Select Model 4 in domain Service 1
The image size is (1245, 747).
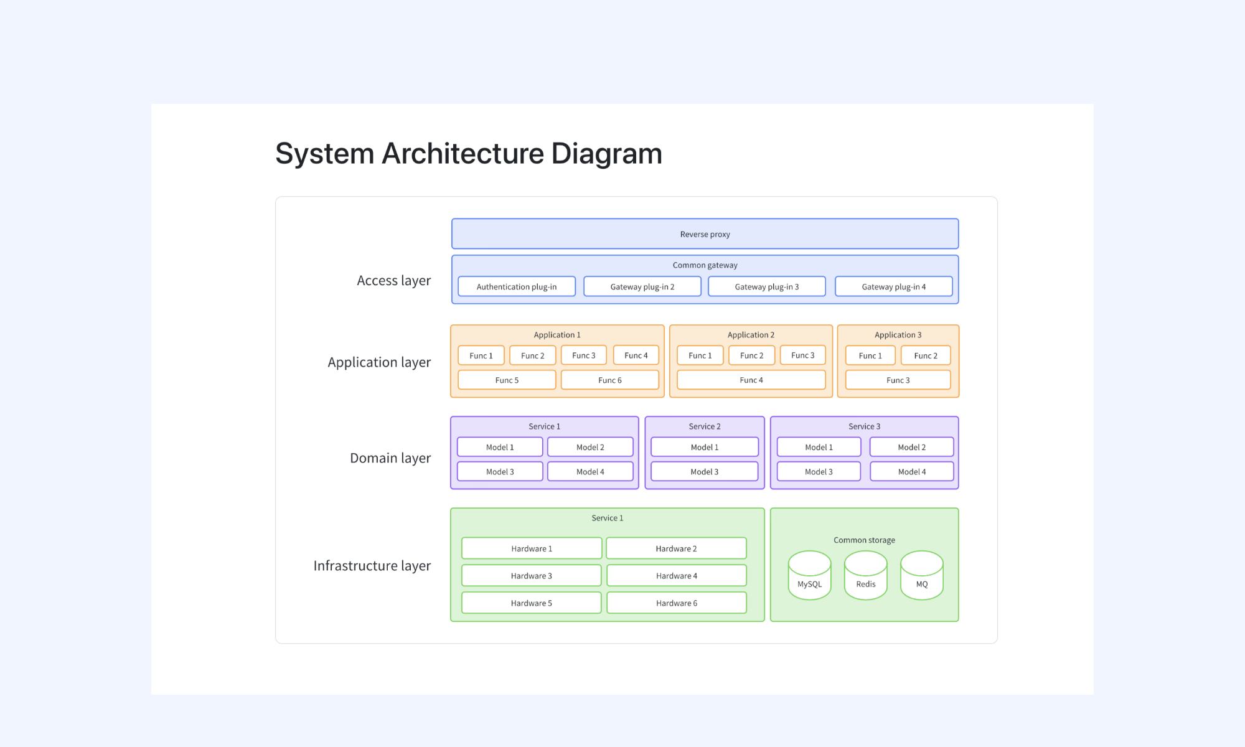pos(590,471)
